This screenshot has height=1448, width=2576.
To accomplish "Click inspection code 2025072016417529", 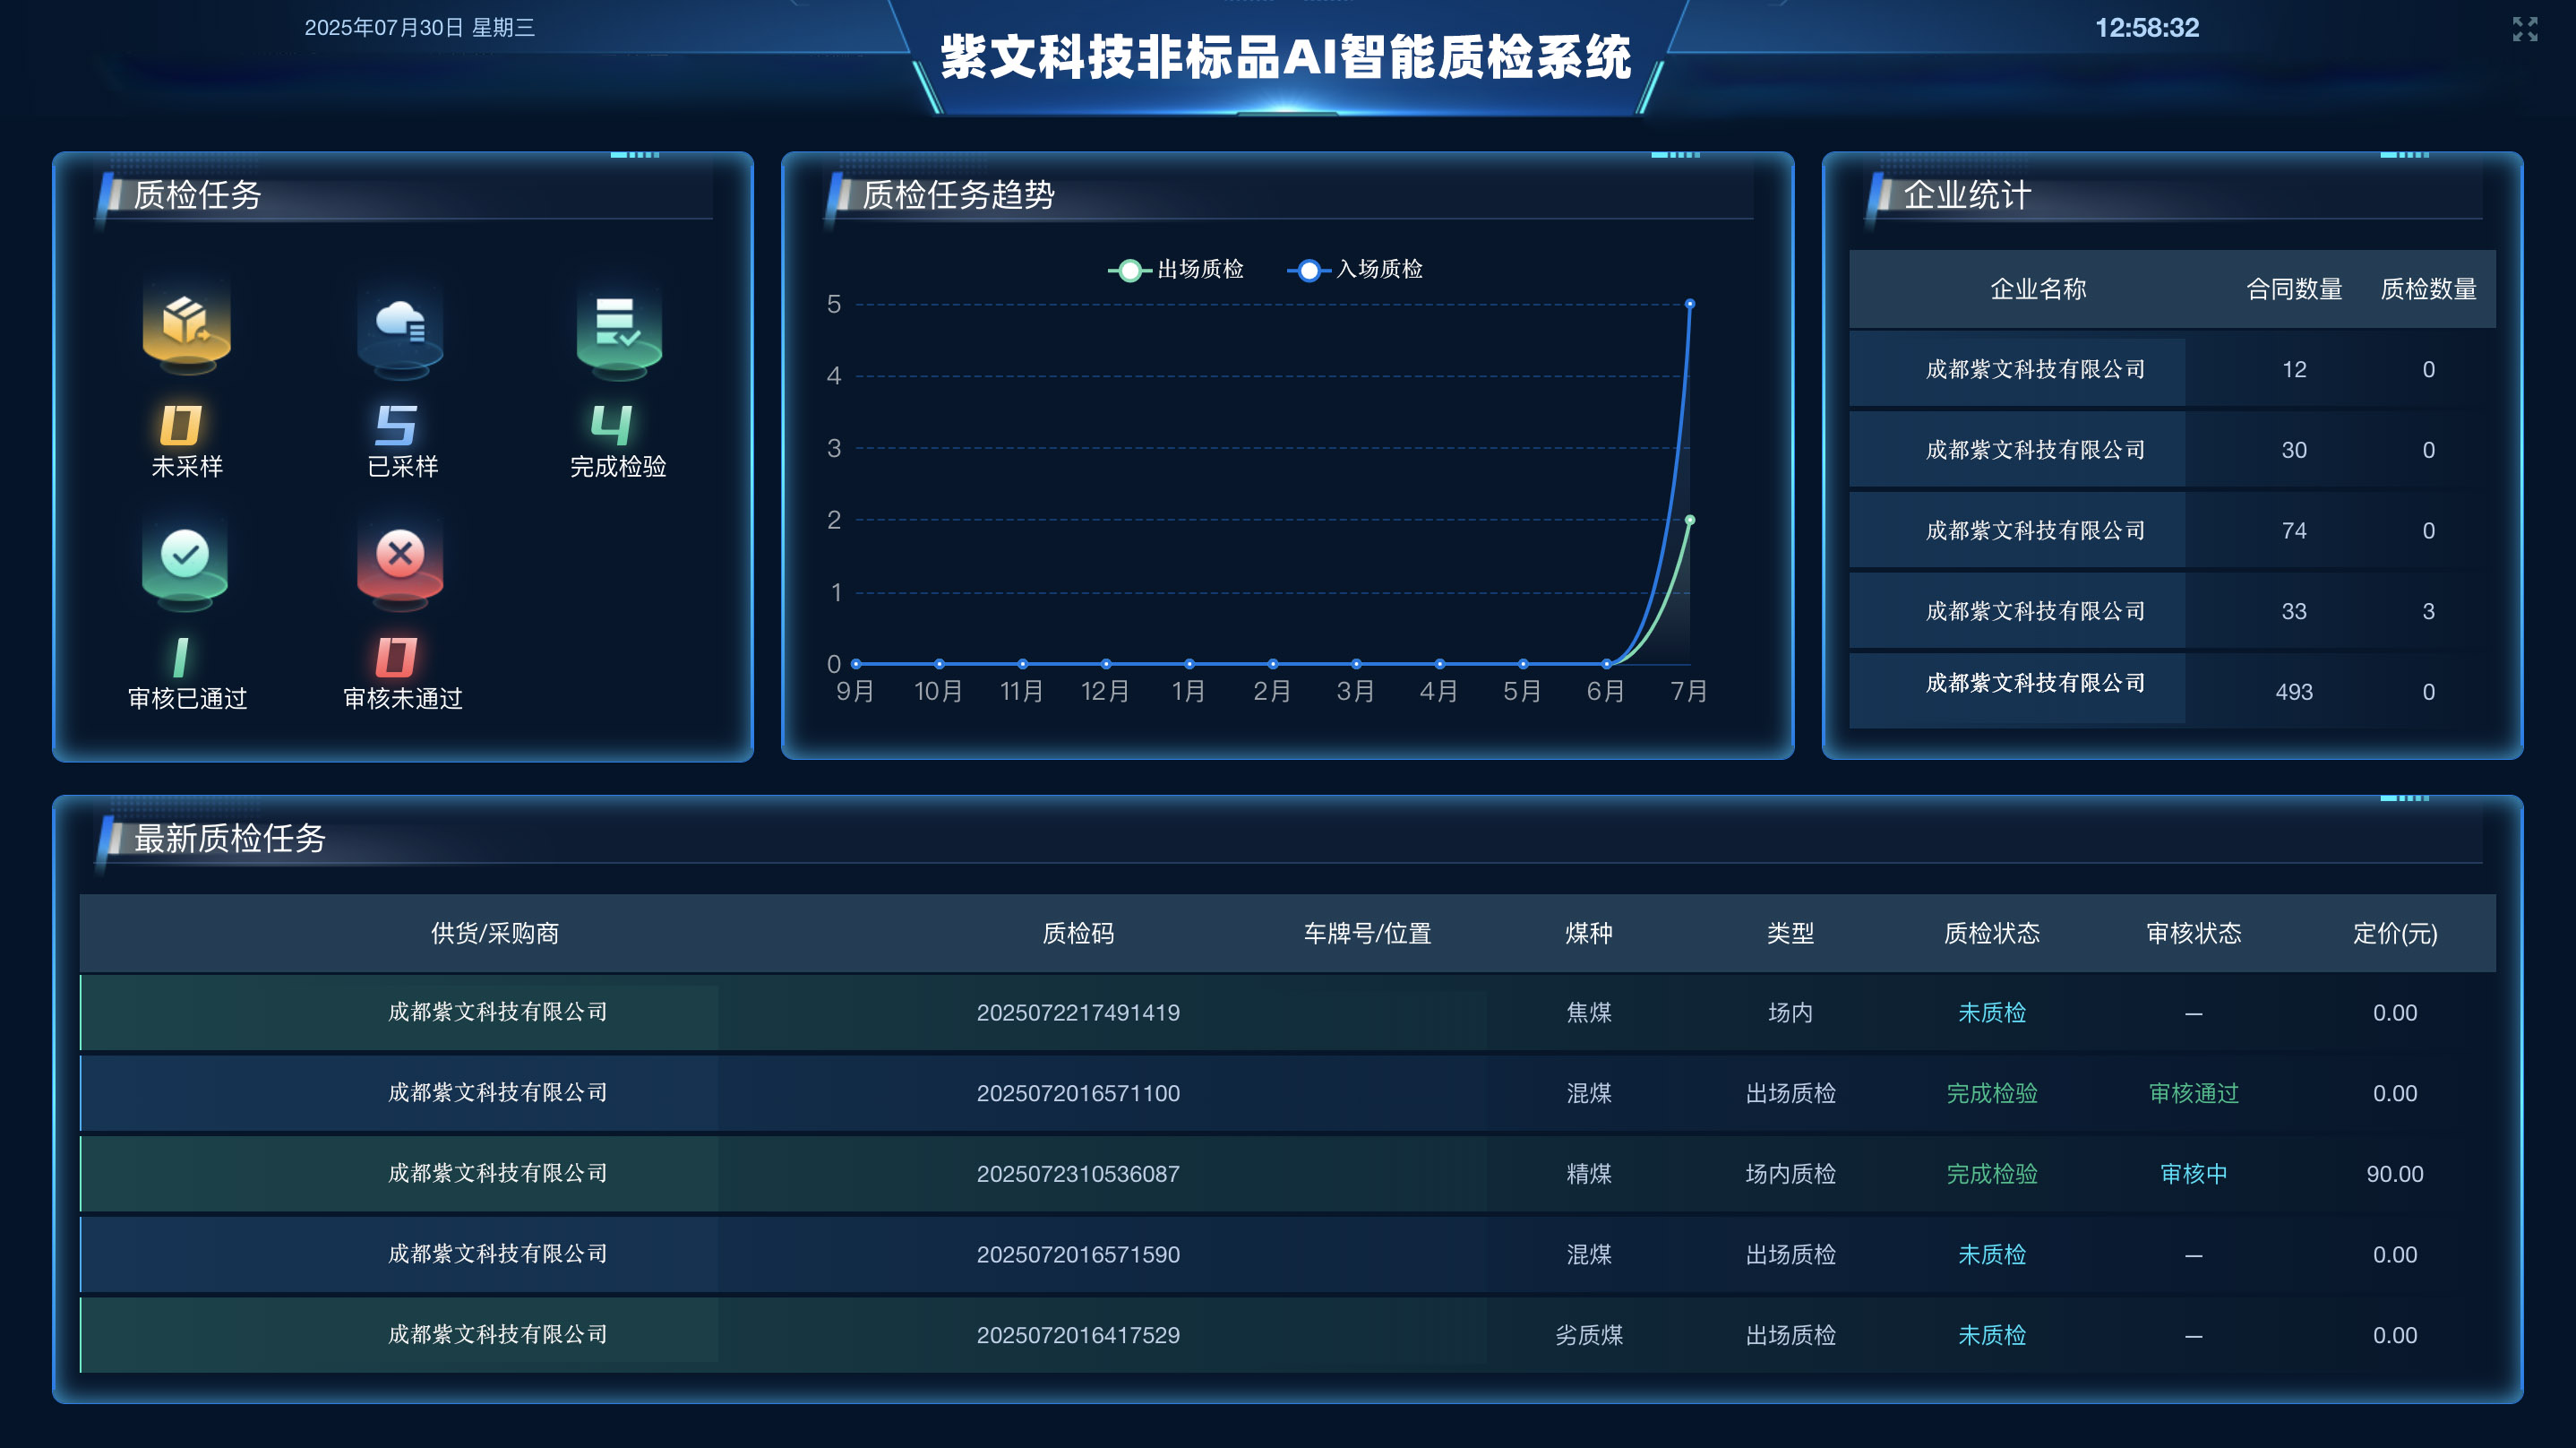I will pyautogui.click(x=1078, y=1335).
